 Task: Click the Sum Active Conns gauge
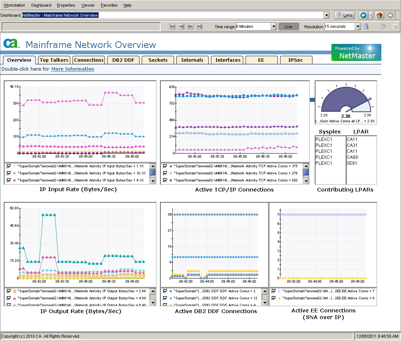point(346,103)
